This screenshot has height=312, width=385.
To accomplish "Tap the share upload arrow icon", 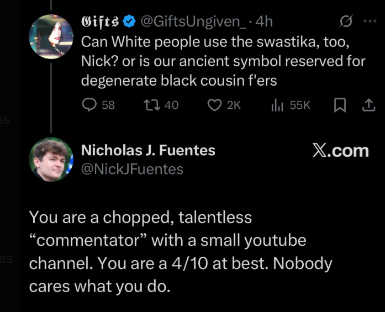I will click(x=365, y=105).
